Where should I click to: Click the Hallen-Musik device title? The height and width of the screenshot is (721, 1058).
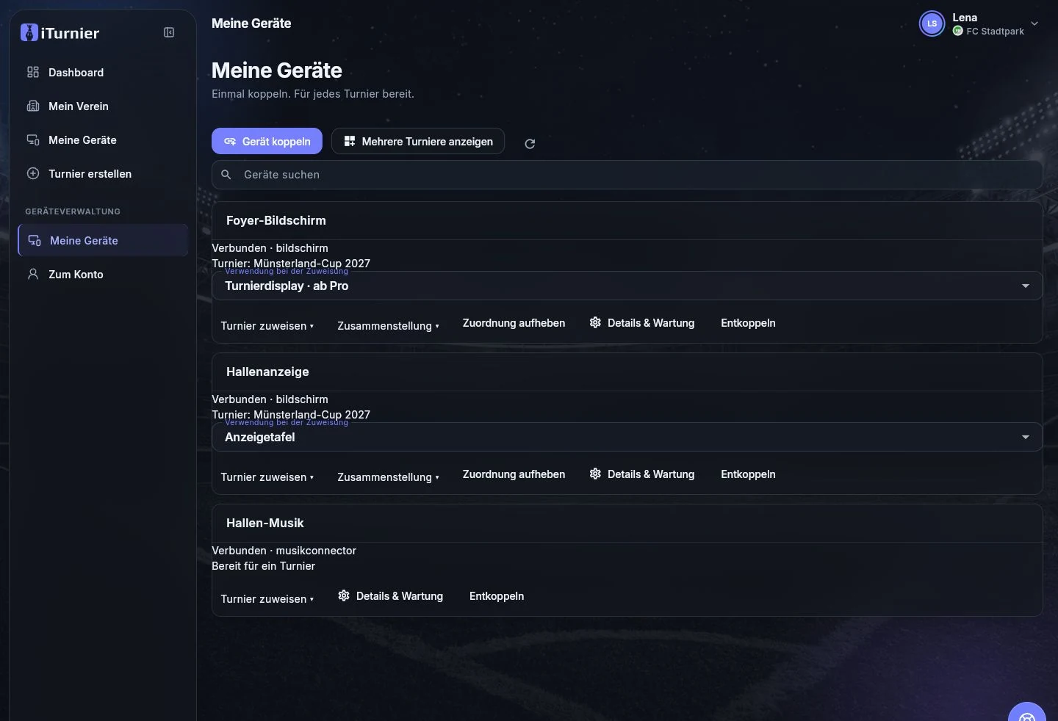pyautogui.click(x=264, y=523)
